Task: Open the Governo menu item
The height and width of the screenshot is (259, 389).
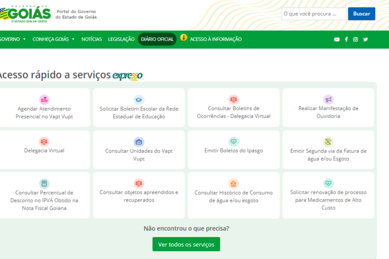Action: 10,39
